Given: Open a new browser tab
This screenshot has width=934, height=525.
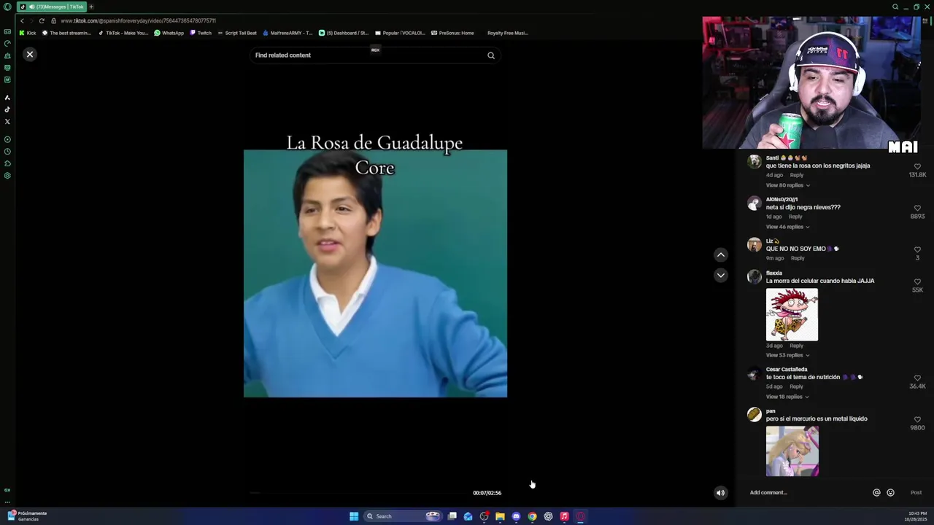Looking at the screenshot, I should (x=91, y=7).
